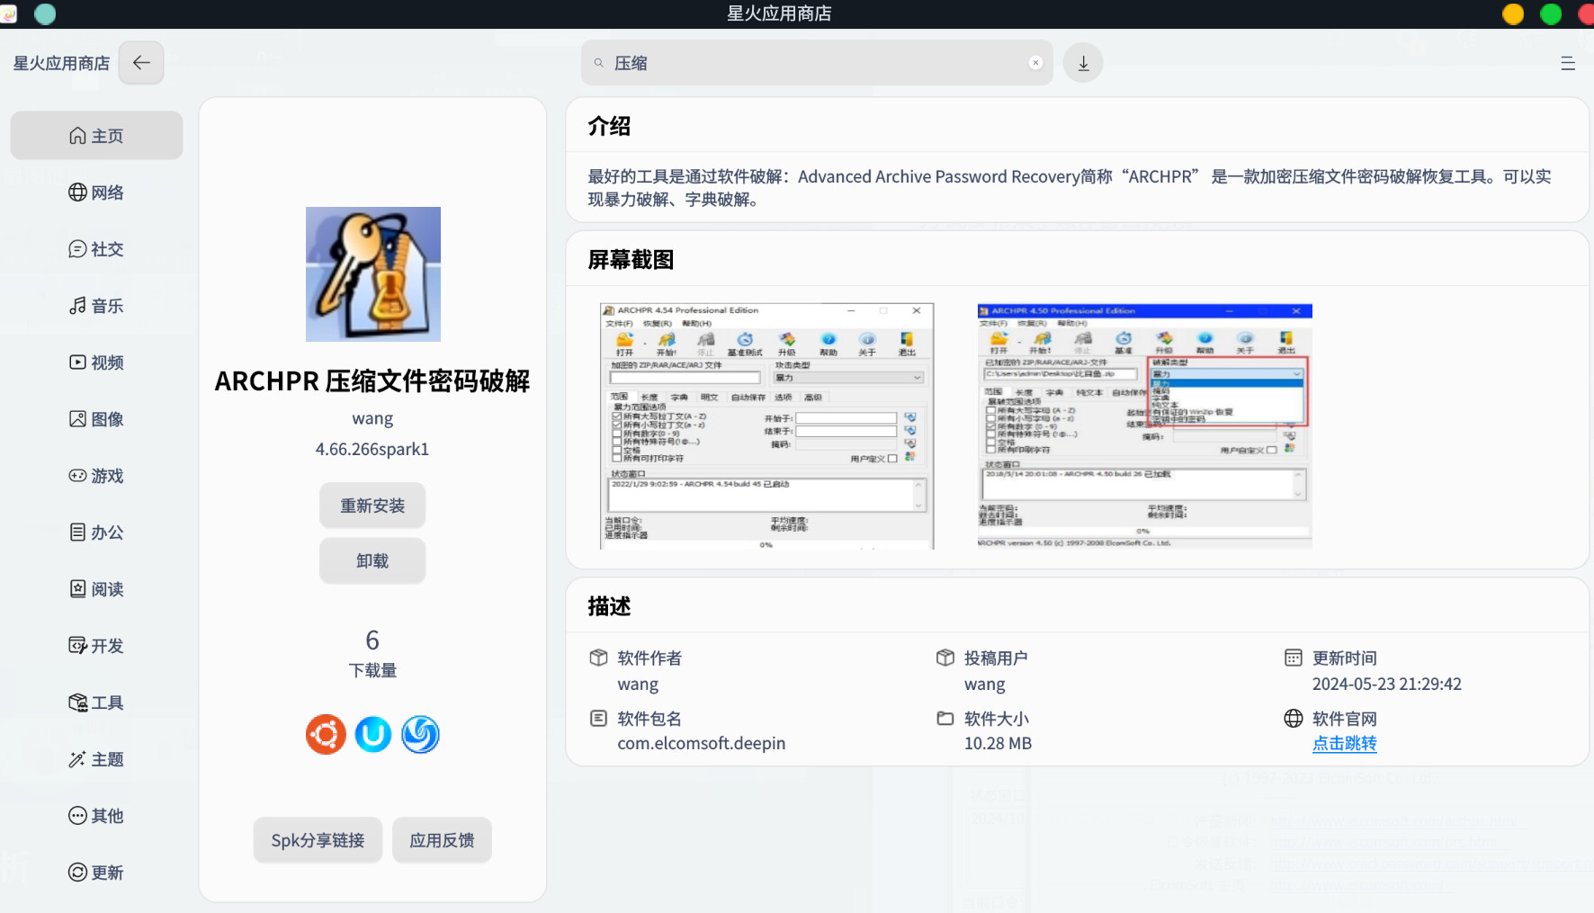Click the version text 4.66.266spark1
1594x913 pixels.
[372, 449]
